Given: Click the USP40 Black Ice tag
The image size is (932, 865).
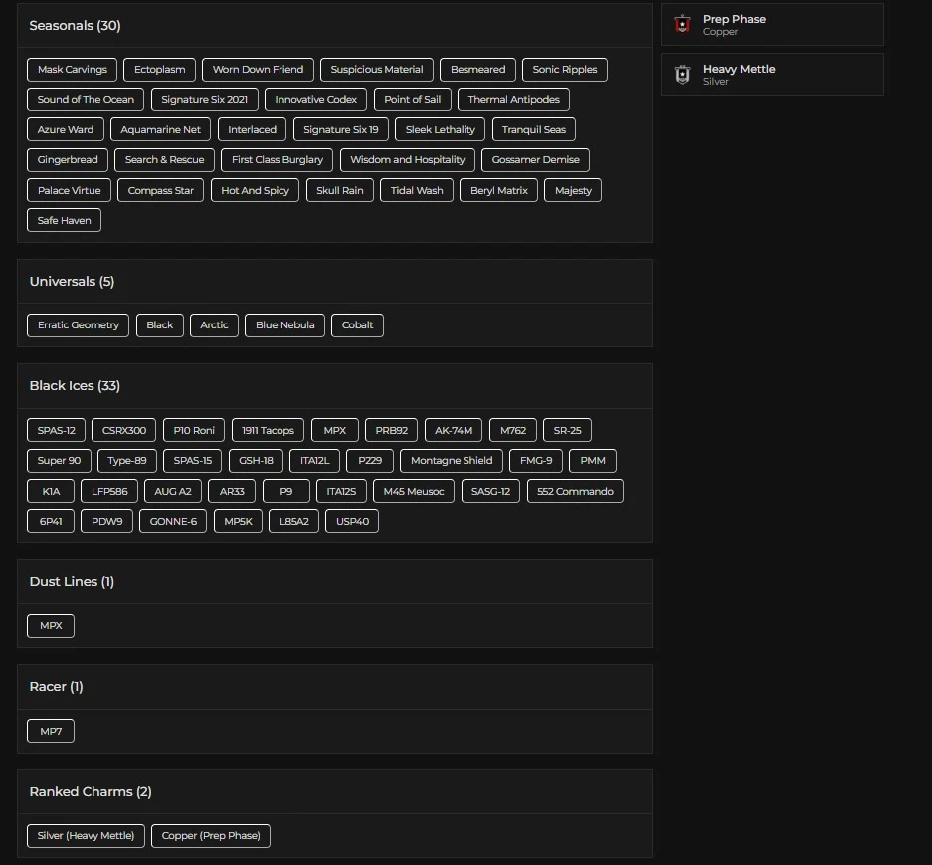Looking at the screenshot, I should point(352,522).
